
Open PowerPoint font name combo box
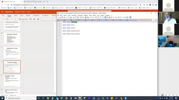click(x=47, y=19)
